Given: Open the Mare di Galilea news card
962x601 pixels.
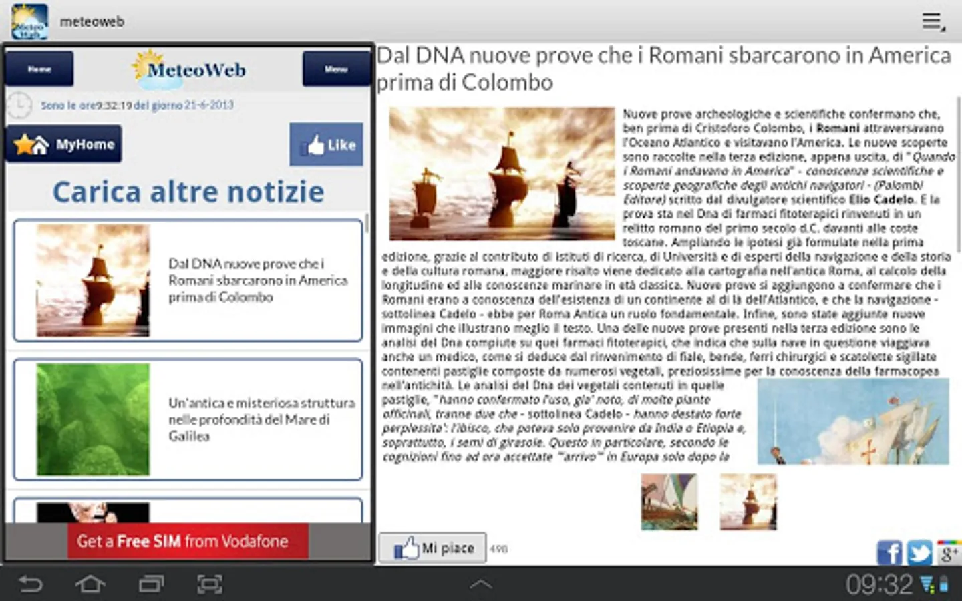Looking at the screenshot, I should [x=188, y=419].
